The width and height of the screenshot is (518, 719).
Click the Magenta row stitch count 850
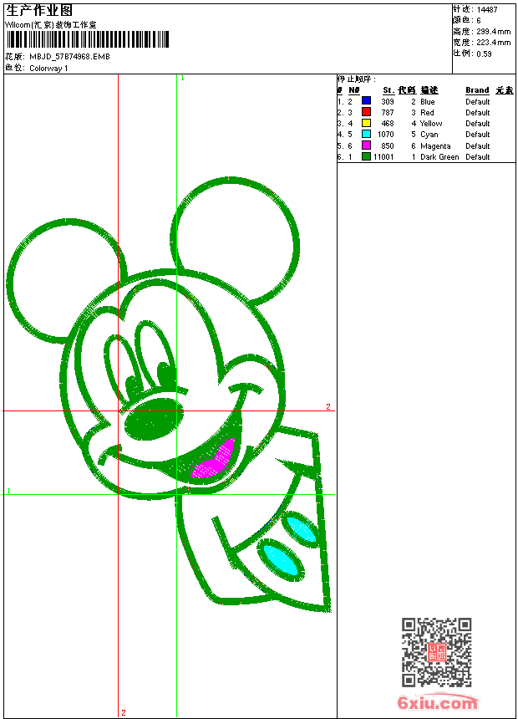click(388, 145)
